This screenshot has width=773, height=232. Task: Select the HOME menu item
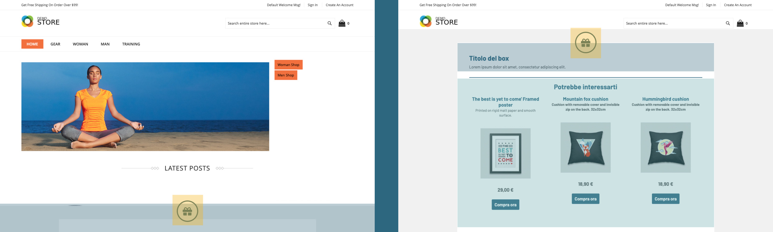point(32,44)
